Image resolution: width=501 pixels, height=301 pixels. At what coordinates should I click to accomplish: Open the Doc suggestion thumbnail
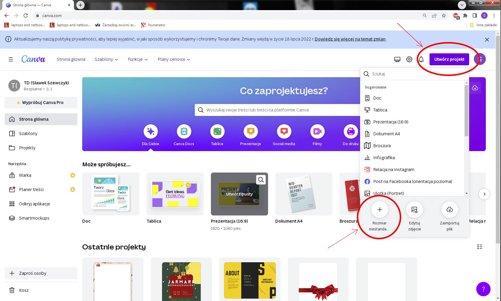[x=111, y=194]
